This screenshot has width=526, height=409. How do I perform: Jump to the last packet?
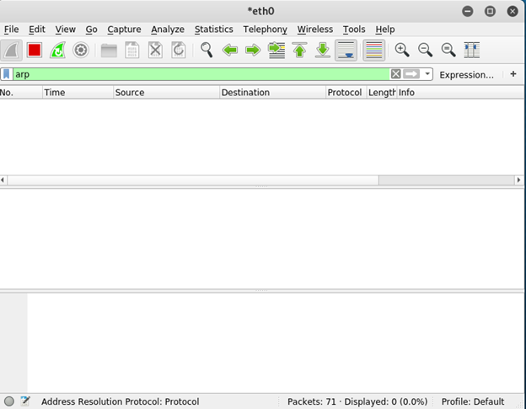(x=323, y=51)
